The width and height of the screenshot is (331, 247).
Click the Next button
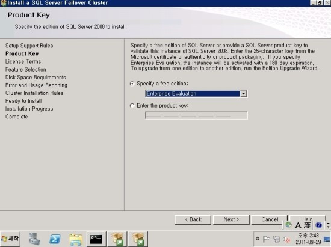coord(231,219)
